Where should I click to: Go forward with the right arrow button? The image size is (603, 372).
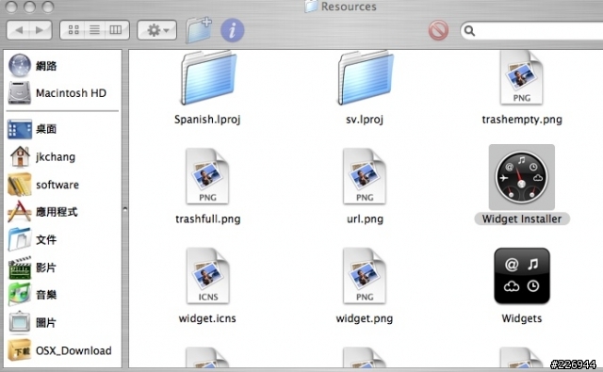click(41, 30)
